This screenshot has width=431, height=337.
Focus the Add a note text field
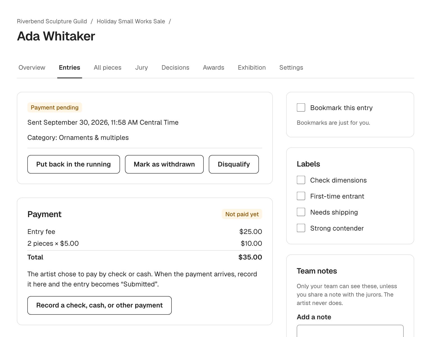point(350,331)
